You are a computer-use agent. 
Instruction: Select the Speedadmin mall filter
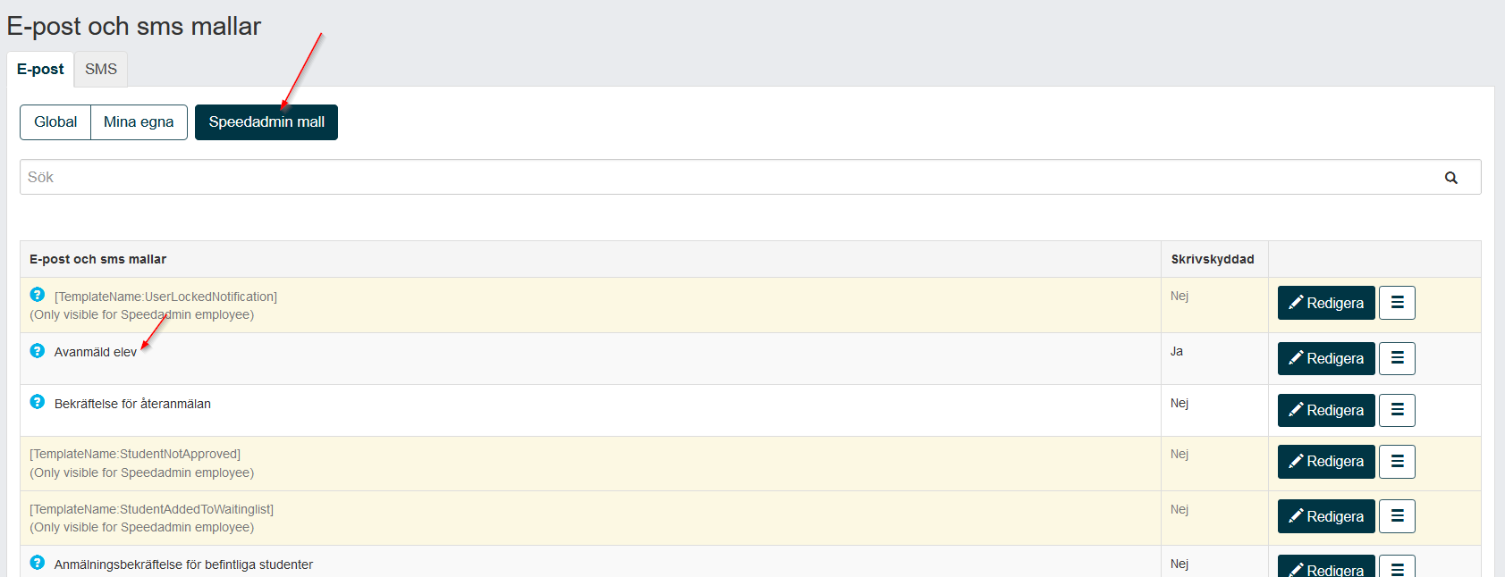(x=266, y=122)
